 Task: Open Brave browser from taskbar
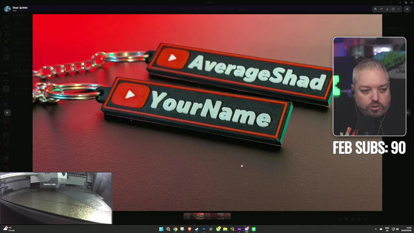[190, 229]
